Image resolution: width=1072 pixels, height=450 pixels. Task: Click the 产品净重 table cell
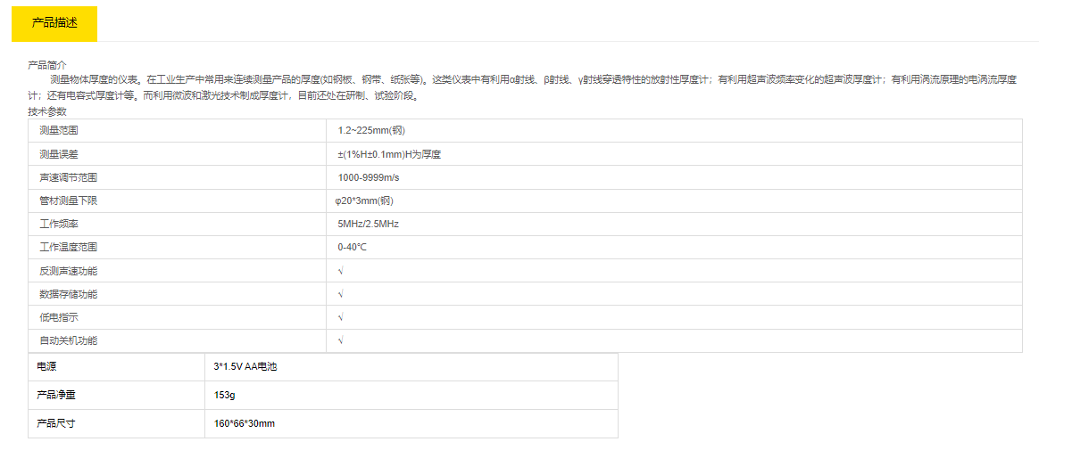coord(117,395)
